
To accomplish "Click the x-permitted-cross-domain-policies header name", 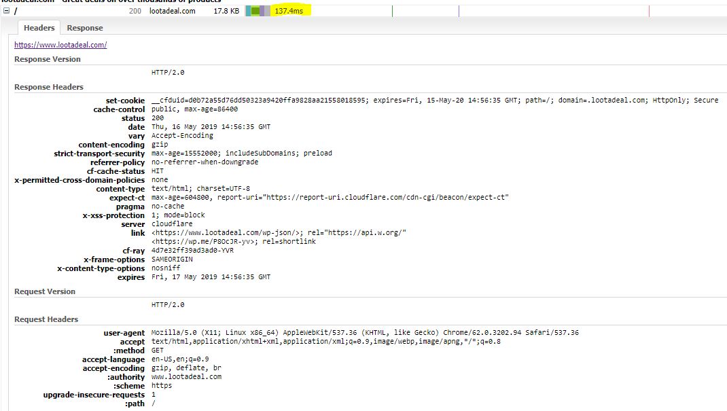I will coord(79,180).
